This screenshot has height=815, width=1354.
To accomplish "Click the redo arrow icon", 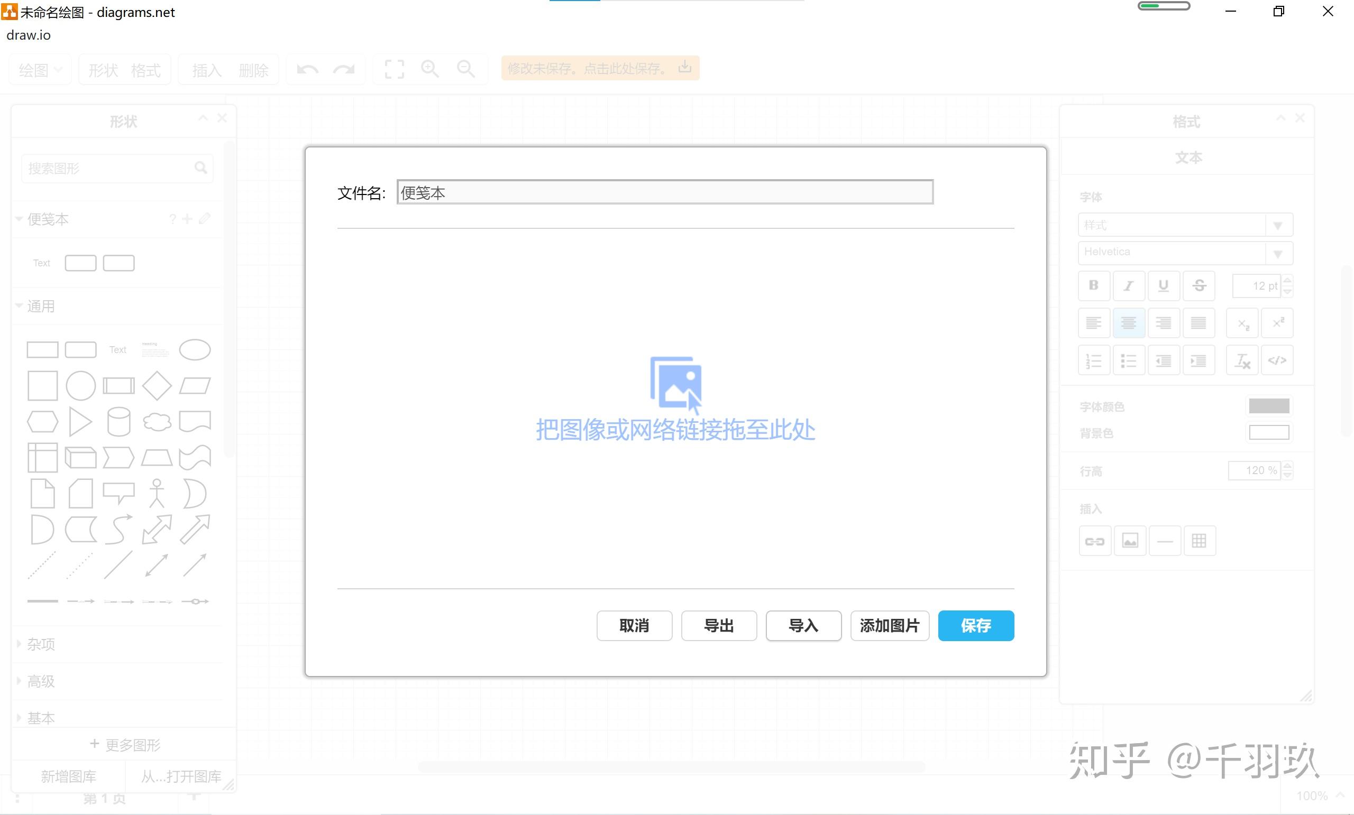I will pos(344,70).
